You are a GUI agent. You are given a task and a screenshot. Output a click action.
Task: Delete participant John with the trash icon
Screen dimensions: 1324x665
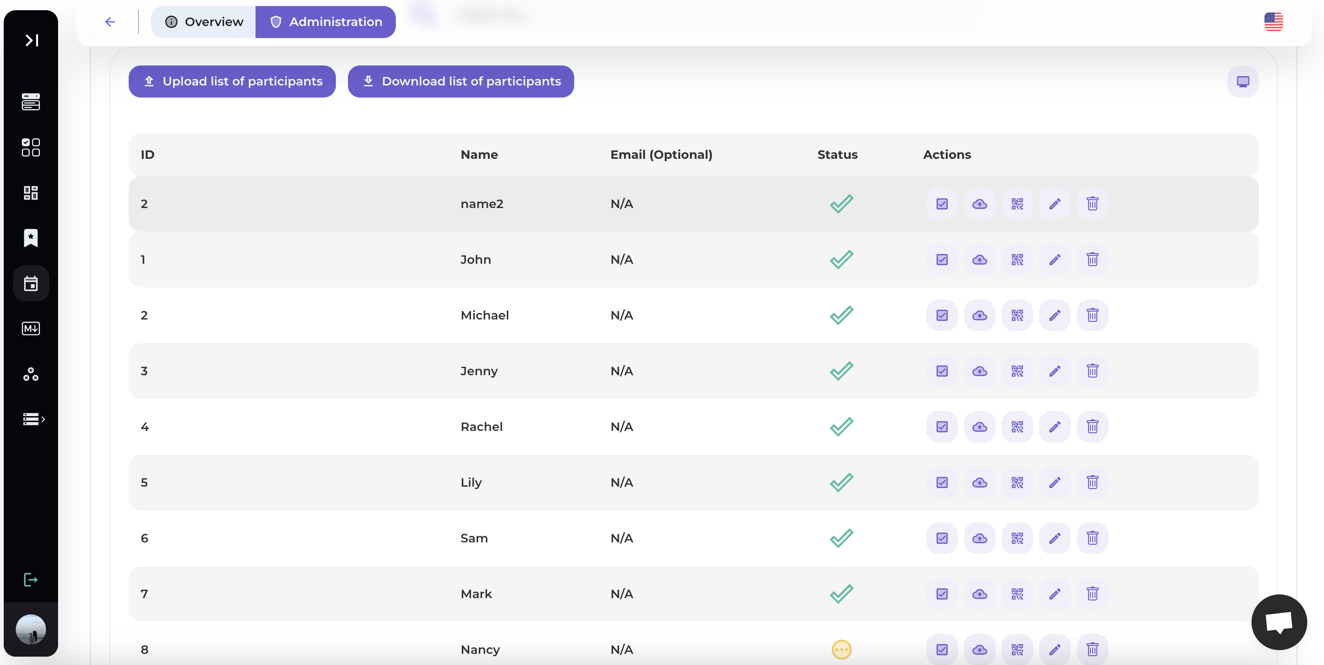1092,260
